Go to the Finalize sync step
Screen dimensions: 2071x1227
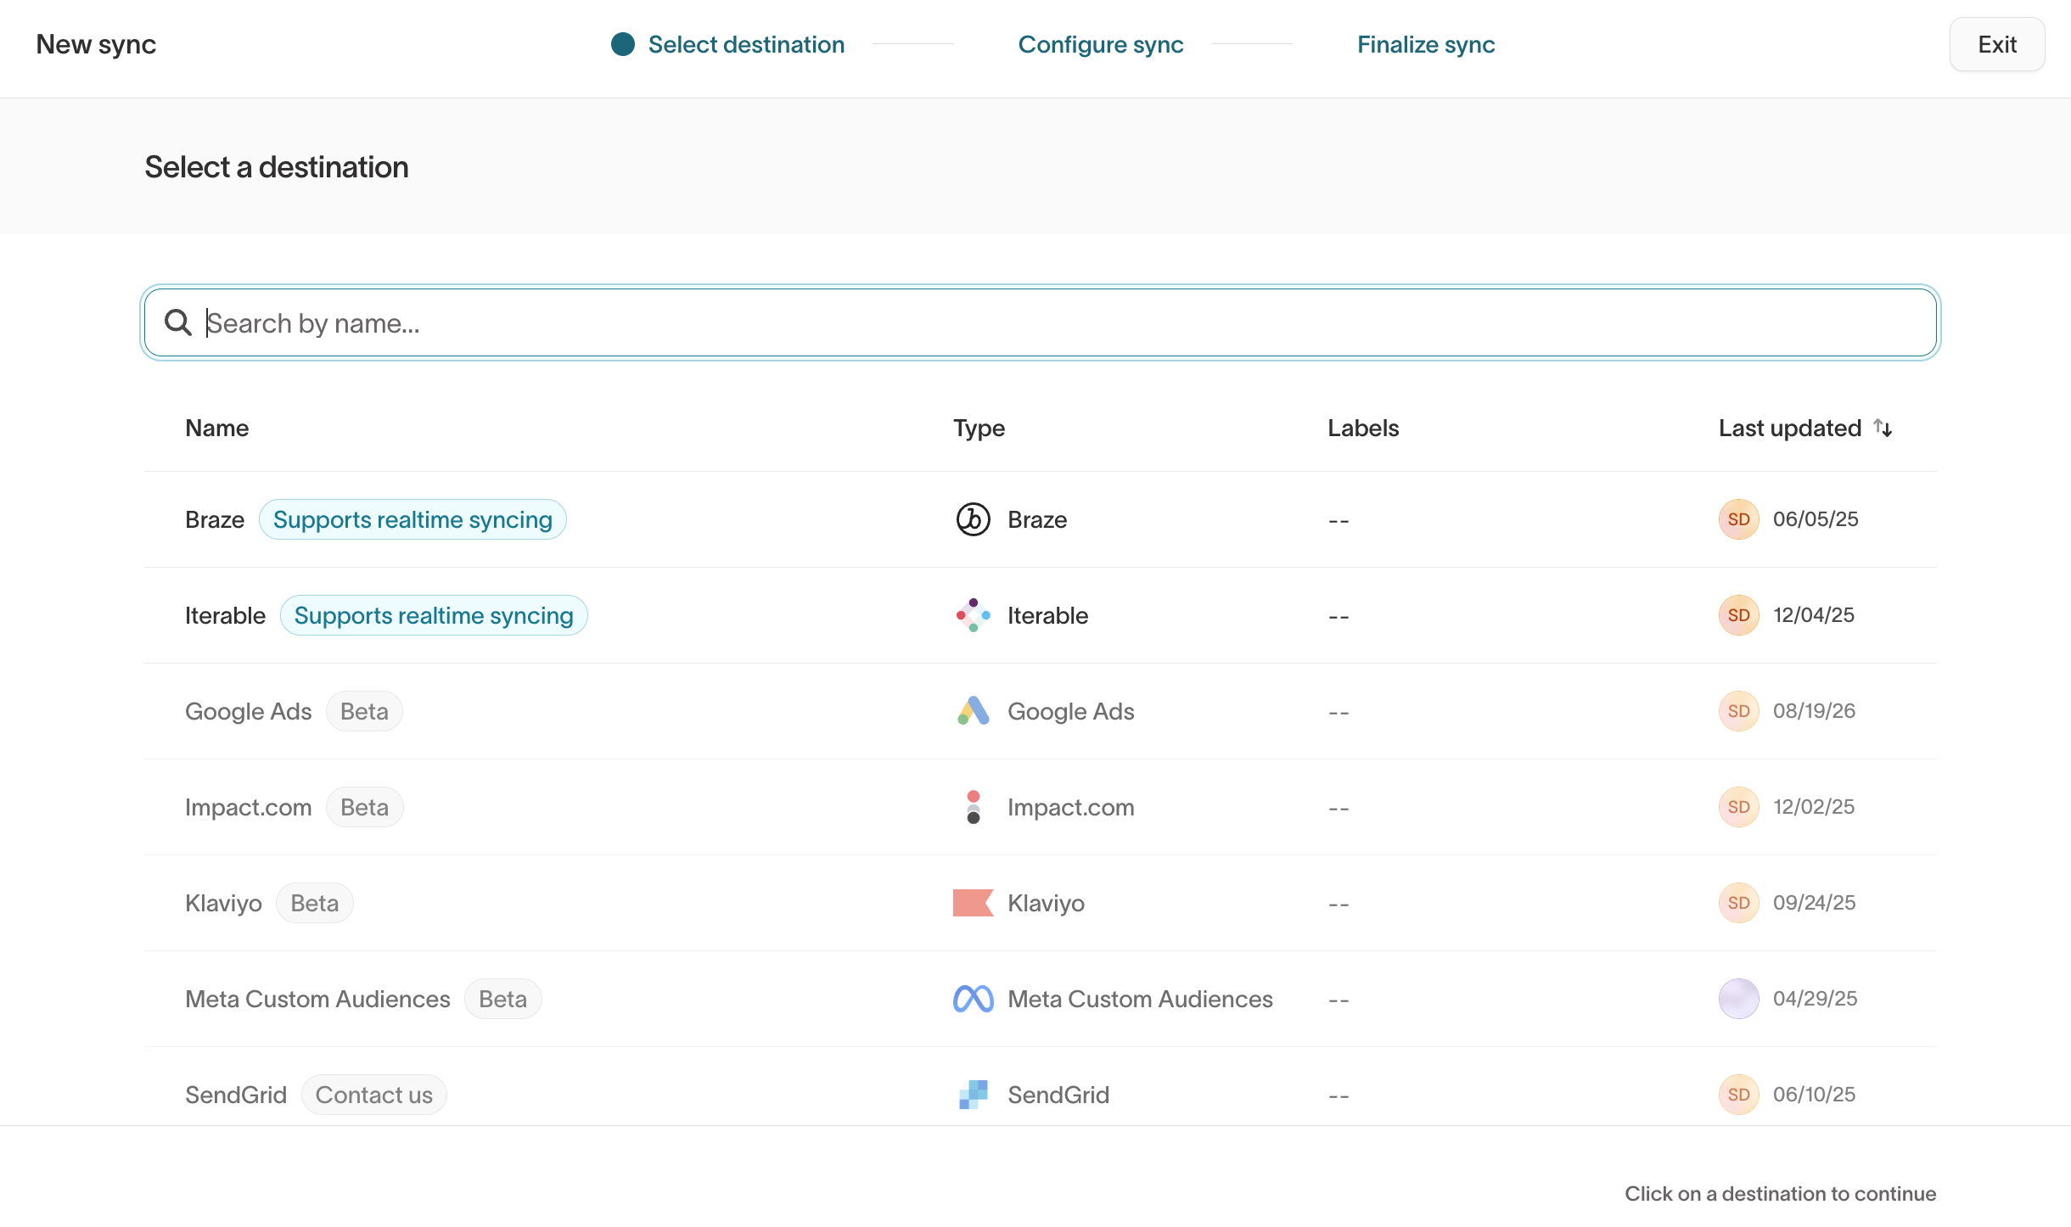(1426, 44)
